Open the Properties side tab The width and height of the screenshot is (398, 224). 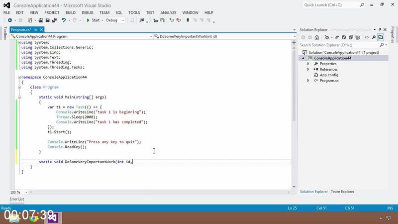[393, 34]
